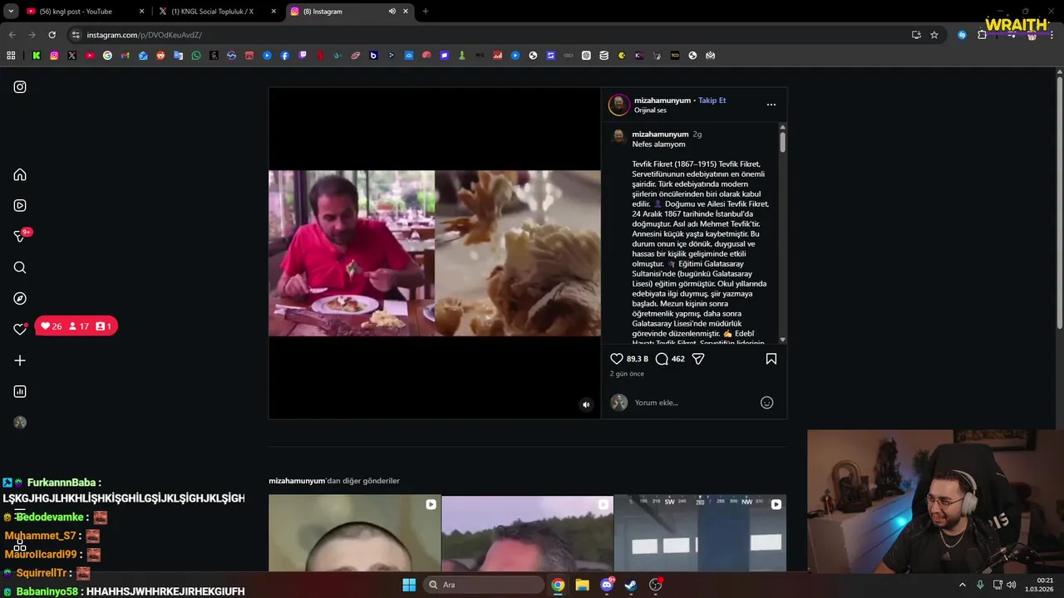The width and height of the screenshot is (1064, 598).
Task: Click the Orijinal ses audio link
Action: point(650,110)
